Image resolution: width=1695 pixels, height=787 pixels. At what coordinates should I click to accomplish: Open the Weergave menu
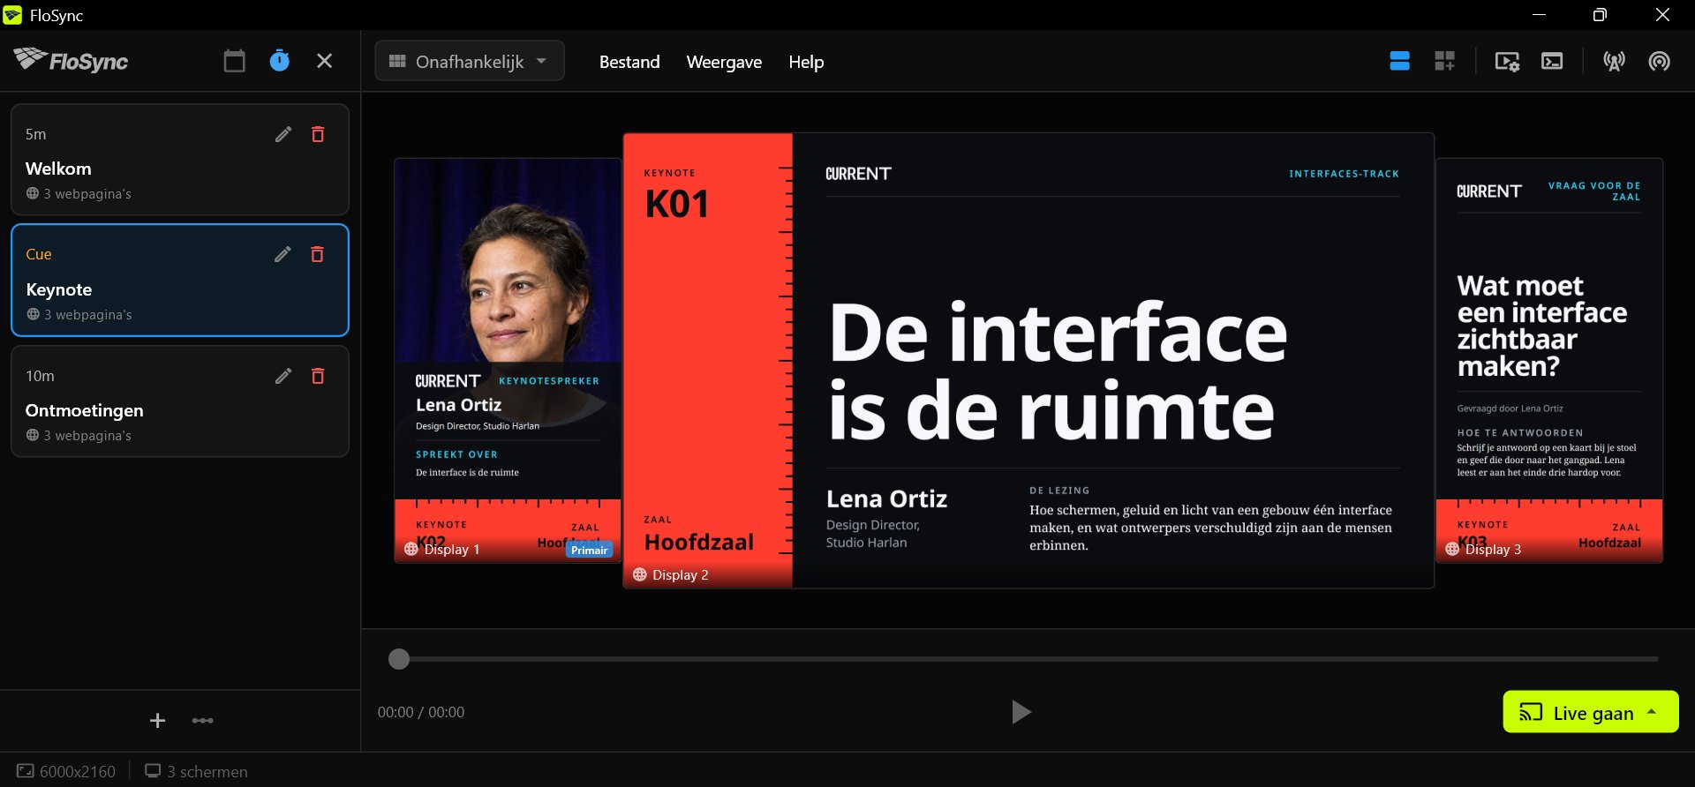(724, 62)
